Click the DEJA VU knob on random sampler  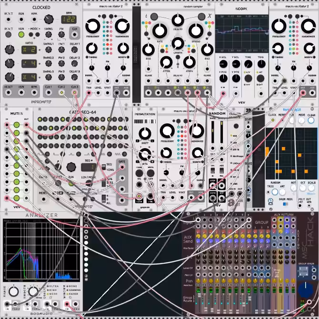(x=178, y=20)
